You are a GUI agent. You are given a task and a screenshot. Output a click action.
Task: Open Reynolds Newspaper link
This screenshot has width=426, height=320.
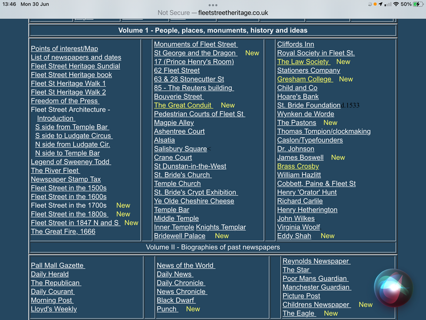(316, 261)
